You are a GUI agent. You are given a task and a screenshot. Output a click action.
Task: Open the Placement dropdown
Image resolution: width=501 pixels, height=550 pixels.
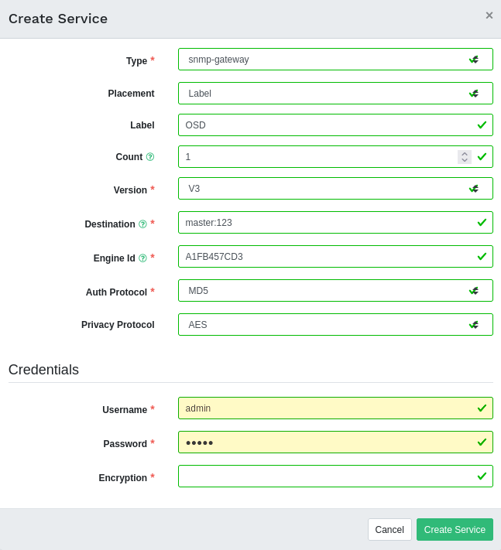click(335, 94)
